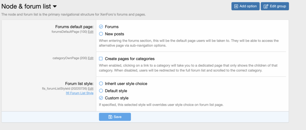Click Edit next to fls_forumListStyleId
The height and width of the screenshot is (130, 306).
(91, 89)
